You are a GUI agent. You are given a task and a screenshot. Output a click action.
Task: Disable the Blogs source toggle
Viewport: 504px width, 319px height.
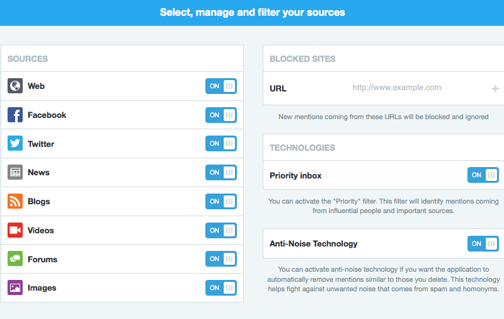221,201
